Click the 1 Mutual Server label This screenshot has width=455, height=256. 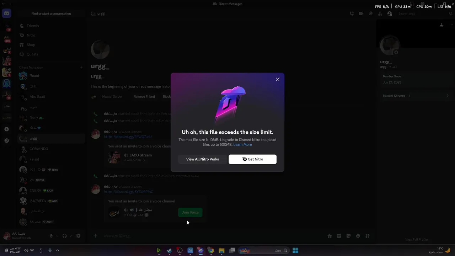tap(111, 97)
